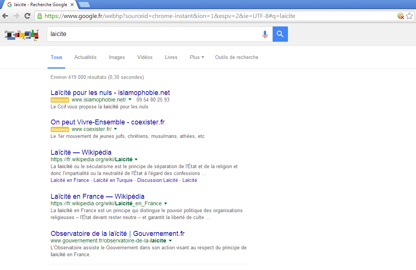This screenshot has height=270, width=416.
Task: Click the Google doodle logo
Action: (21, 35)
